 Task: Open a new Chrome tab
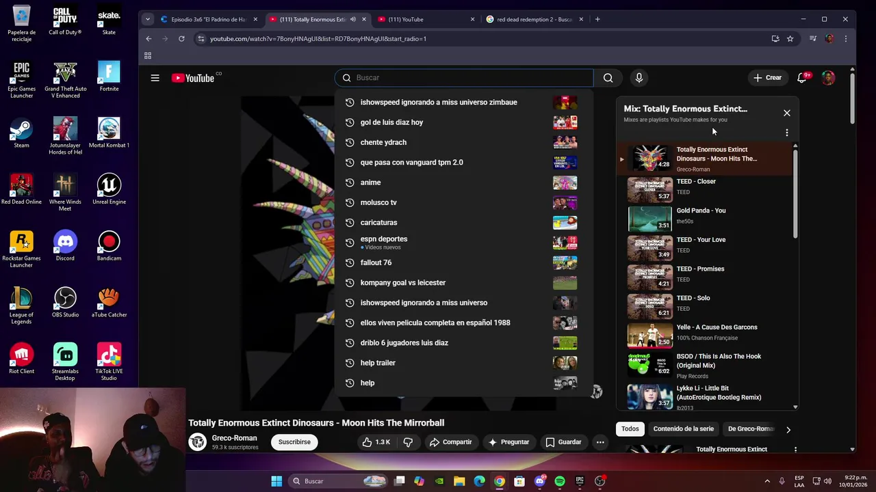pos(597,19)
